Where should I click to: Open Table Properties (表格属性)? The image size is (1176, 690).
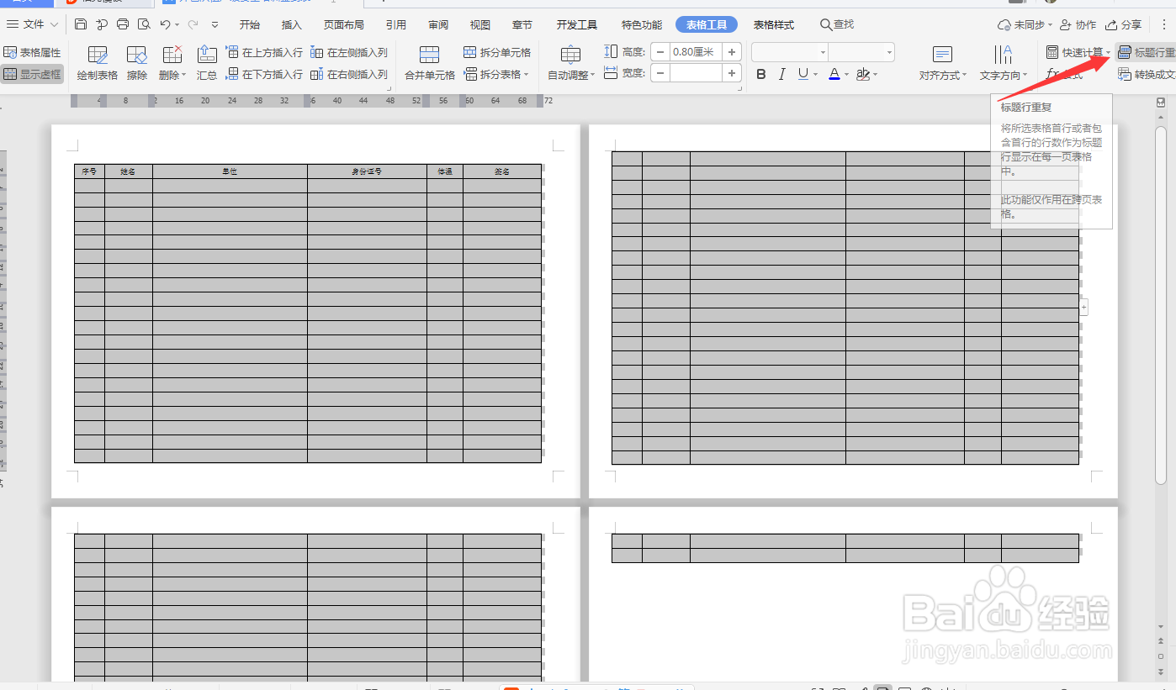click(32, 53)
